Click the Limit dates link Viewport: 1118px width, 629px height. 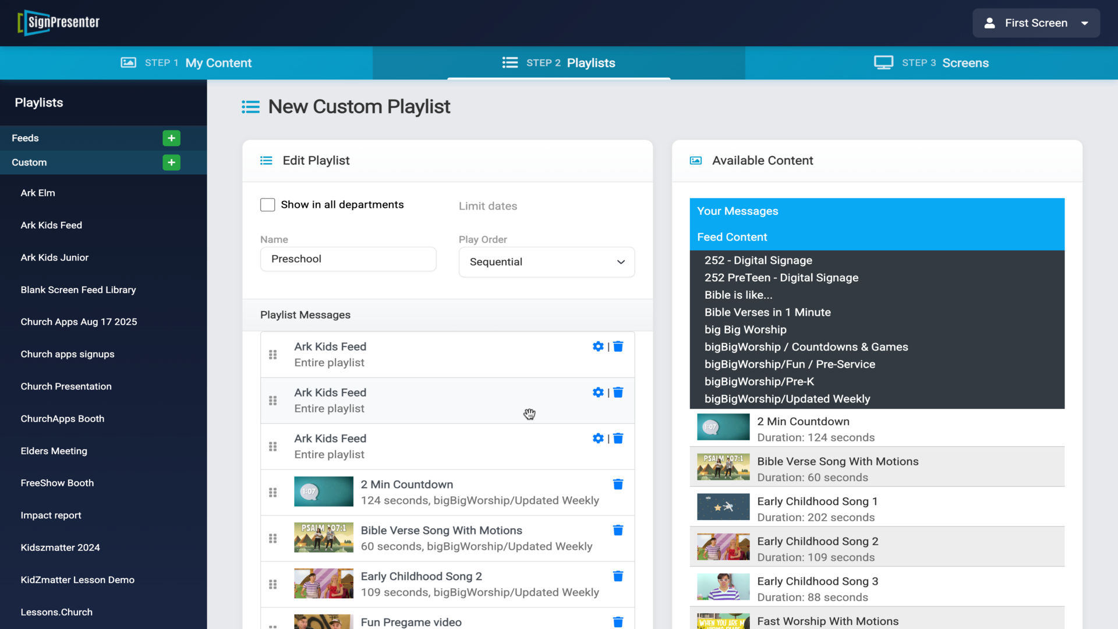[x=487, y=206]
